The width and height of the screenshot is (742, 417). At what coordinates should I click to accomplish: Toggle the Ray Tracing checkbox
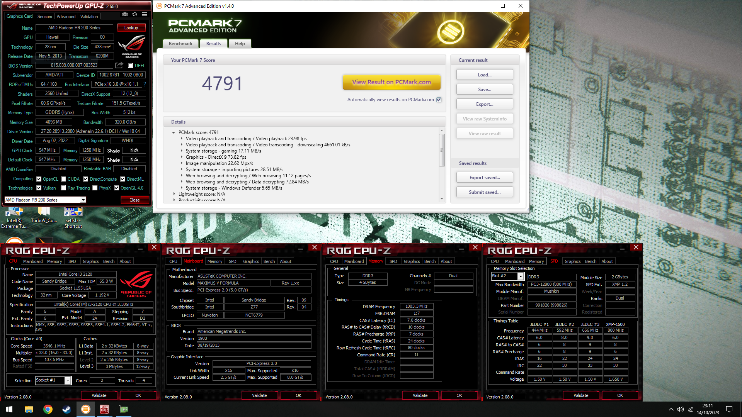[x=63, y=188]
